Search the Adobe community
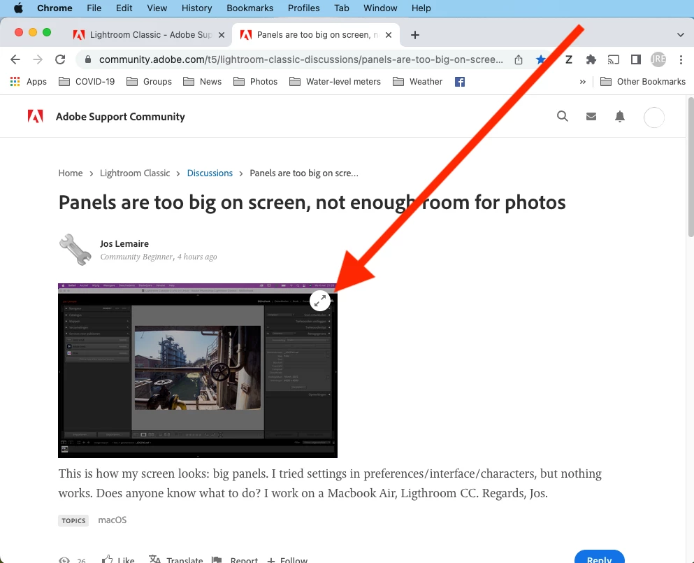Image resolution: width=694 pixels, height=563 pixels. (x=563, y=116)
